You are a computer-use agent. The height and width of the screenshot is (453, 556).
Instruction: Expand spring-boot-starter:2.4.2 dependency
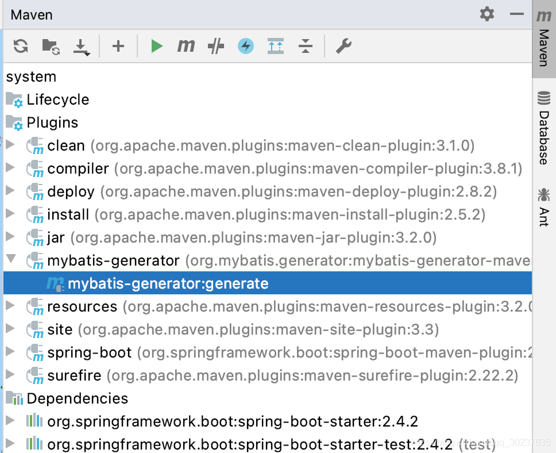[x=11, y=420]
